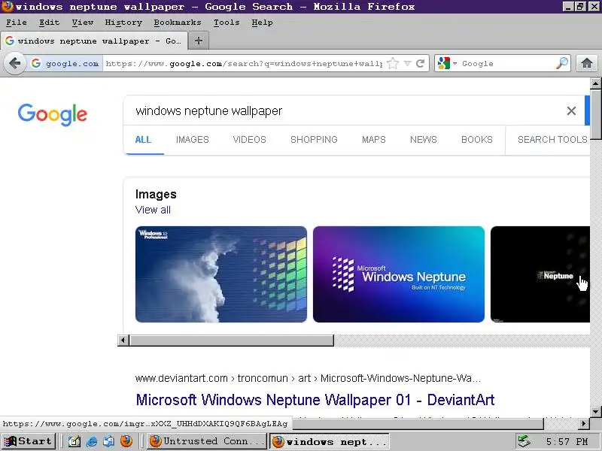Clear the Google query with the X
Viewport: 602px width, 451px height.
(571, 110)
